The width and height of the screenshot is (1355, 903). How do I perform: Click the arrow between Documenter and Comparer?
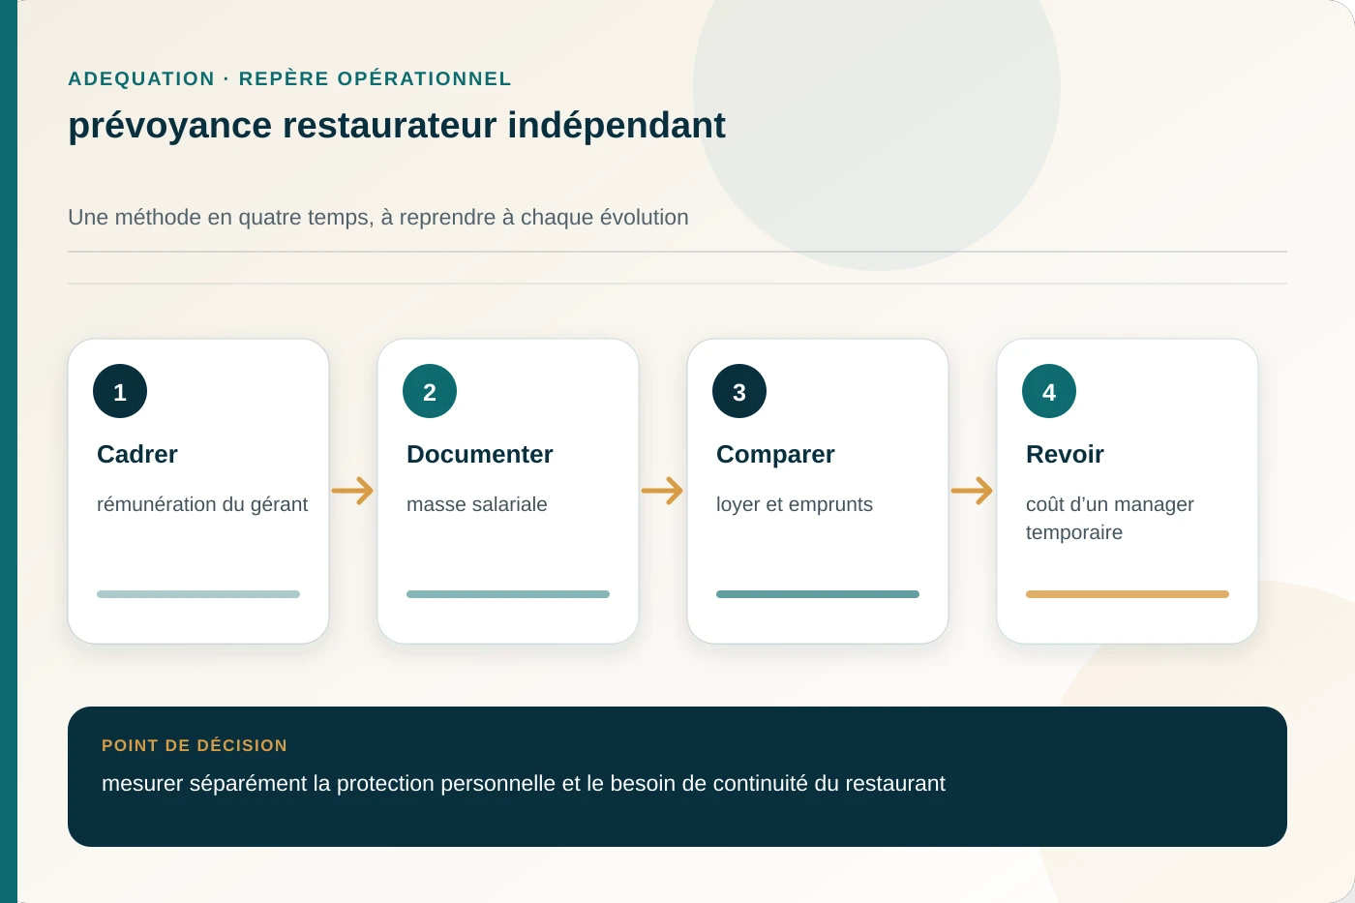click(662, 491)
